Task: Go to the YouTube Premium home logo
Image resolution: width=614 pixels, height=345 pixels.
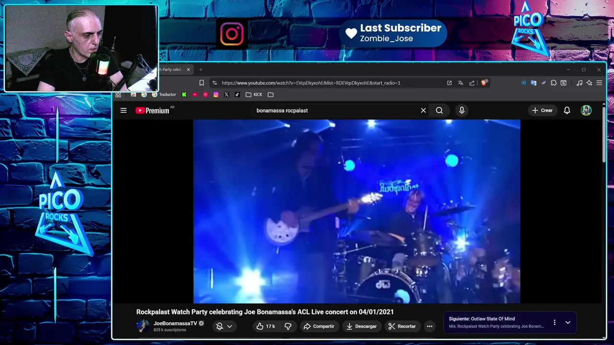Action: coord(153,110)
